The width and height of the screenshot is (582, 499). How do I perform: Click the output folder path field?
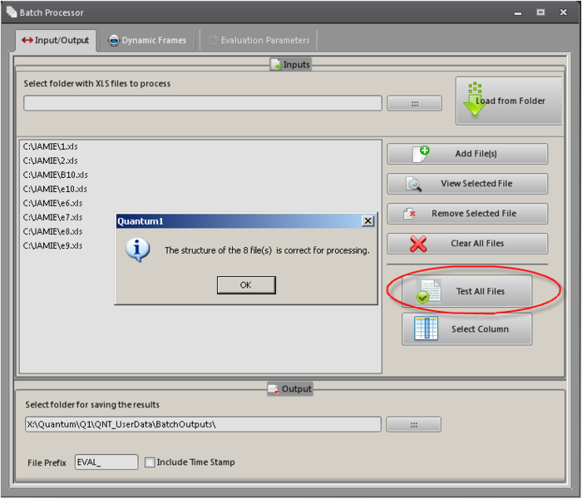click(202, 424)
